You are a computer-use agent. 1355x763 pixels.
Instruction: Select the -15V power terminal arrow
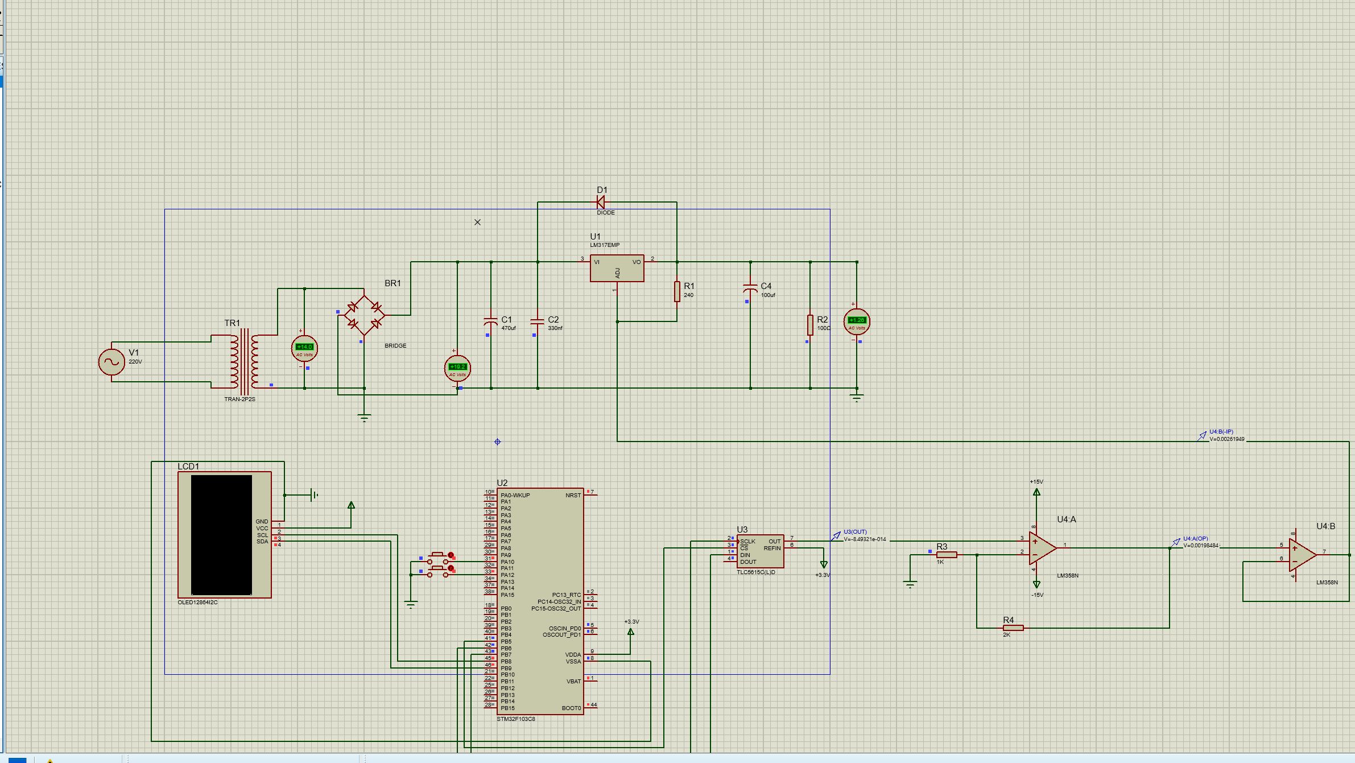[1036, 584]
